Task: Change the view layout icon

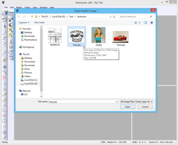Action: click(x=136, y=23)
